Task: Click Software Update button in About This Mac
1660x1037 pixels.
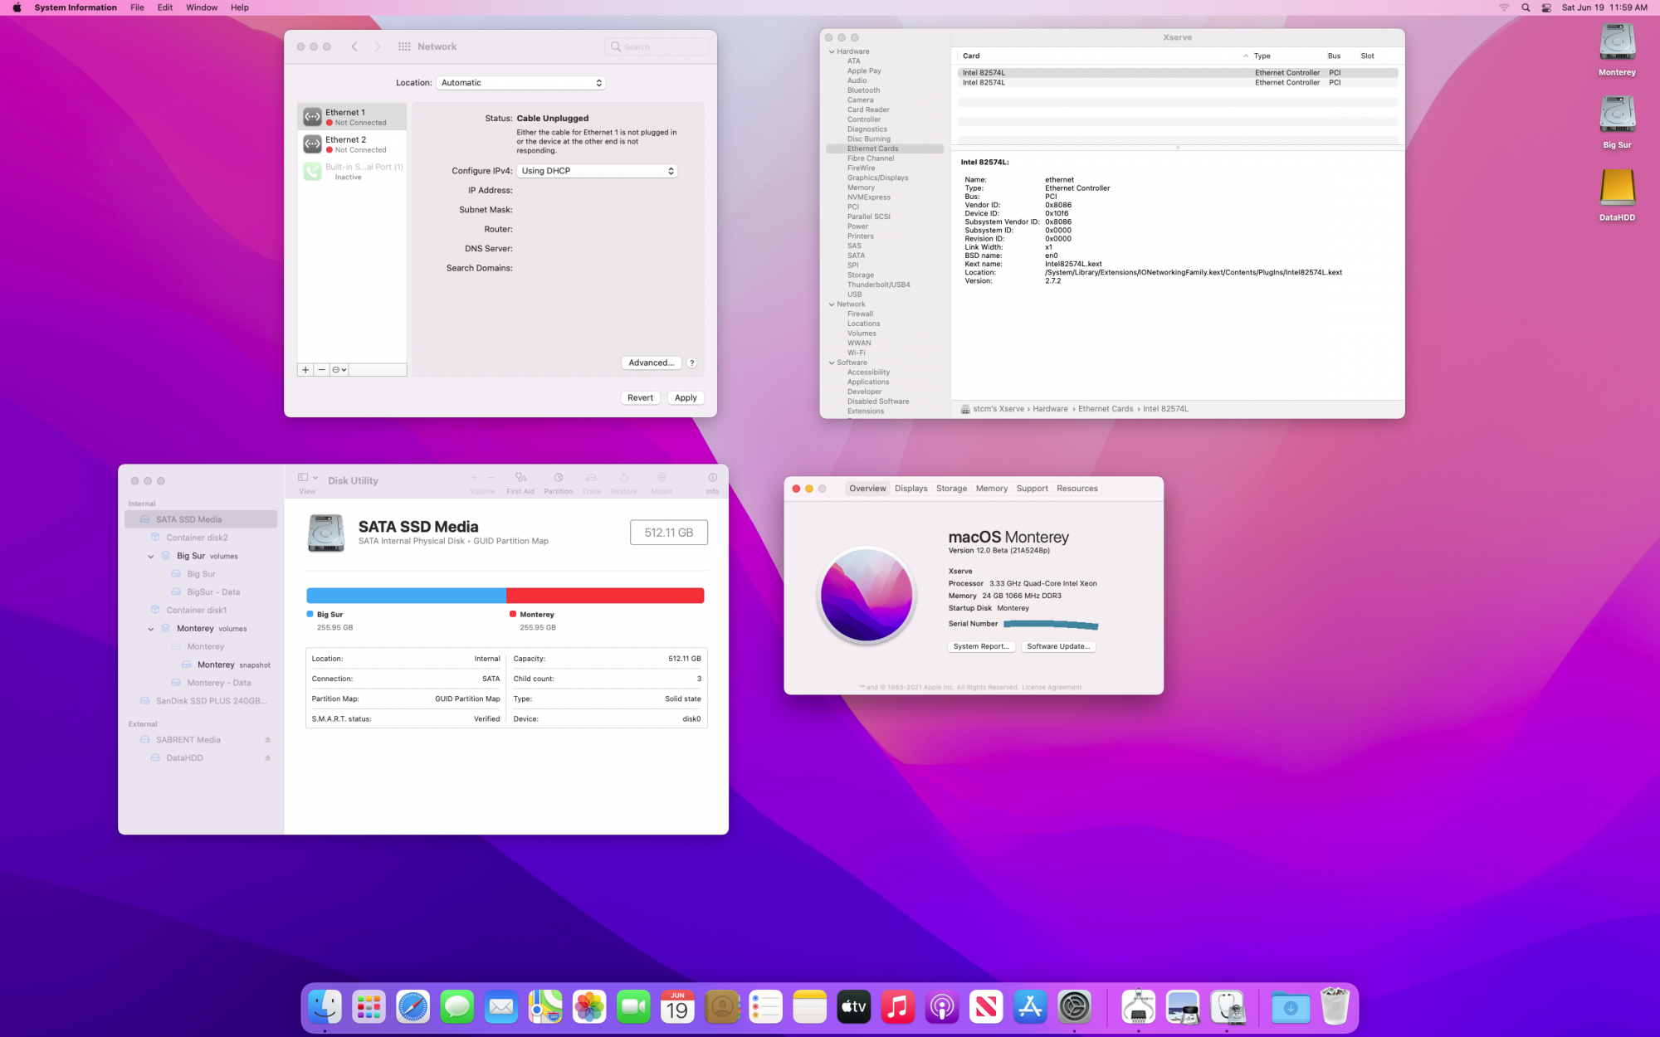Action: point(1057,646)
